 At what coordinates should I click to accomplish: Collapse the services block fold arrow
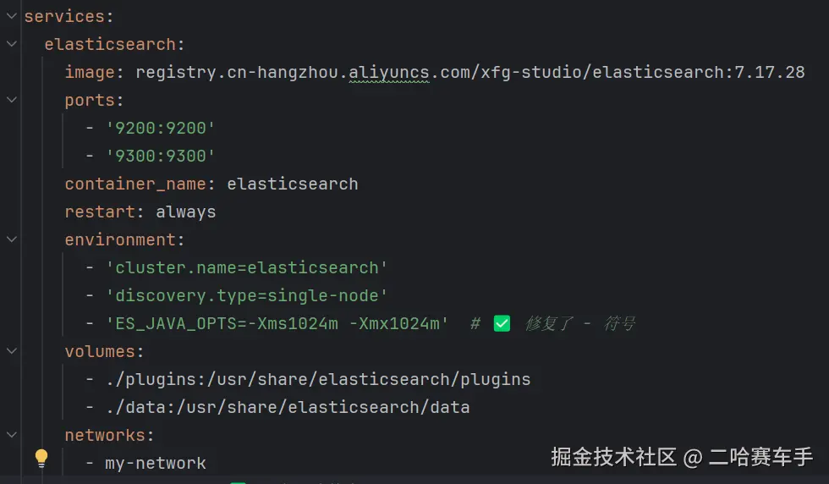[11, 16]
